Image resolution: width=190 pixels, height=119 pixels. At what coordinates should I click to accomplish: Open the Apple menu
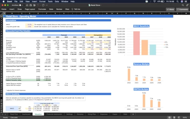(x=3, y=2)
